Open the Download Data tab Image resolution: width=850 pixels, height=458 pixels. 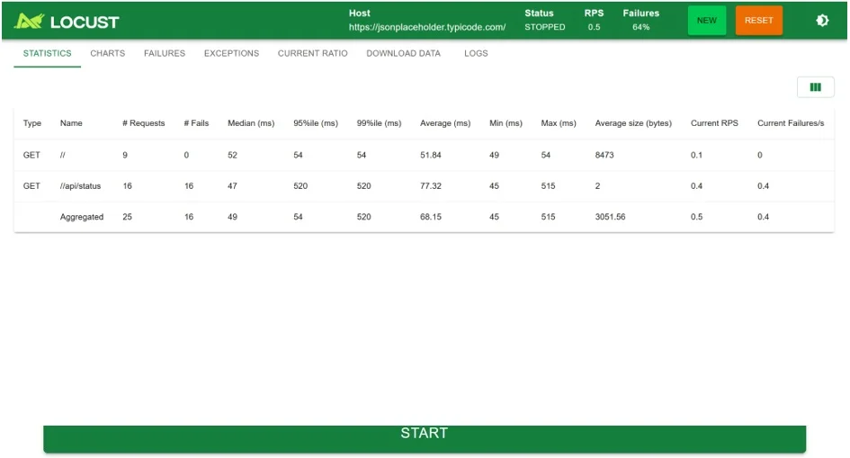[403, 53]
